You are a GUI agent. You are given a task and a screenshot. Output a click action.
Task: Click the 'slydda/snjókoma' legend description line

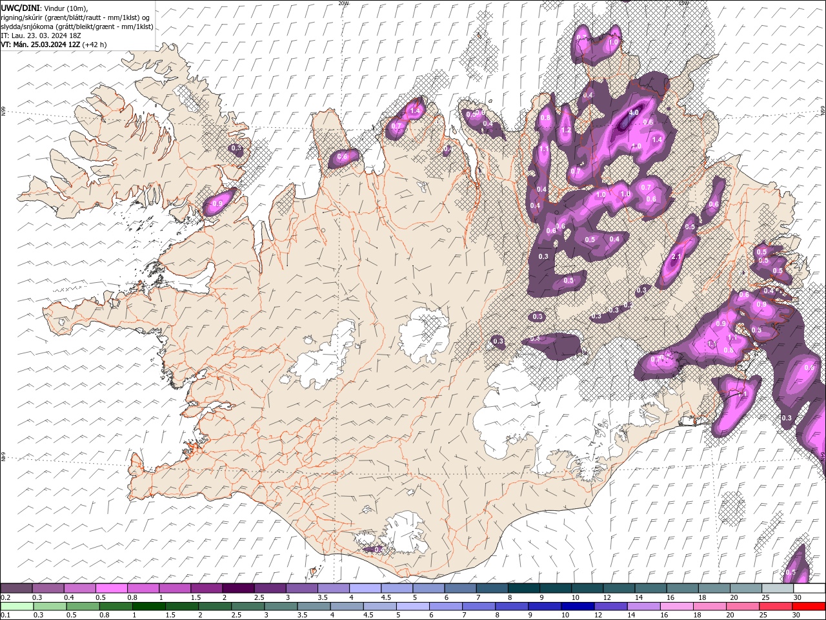tap(77, 26)
